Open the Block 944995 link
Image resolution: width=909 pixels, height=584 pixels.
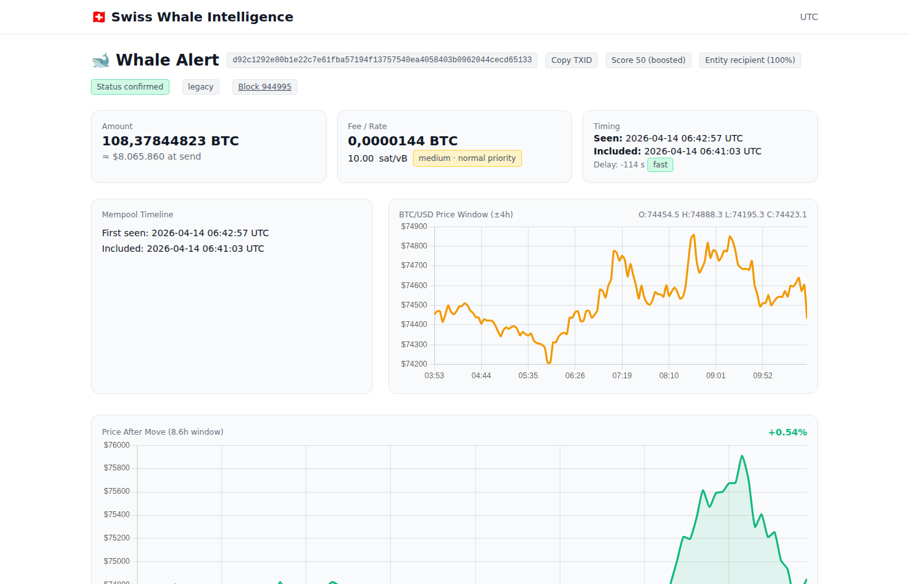point(264,86)
